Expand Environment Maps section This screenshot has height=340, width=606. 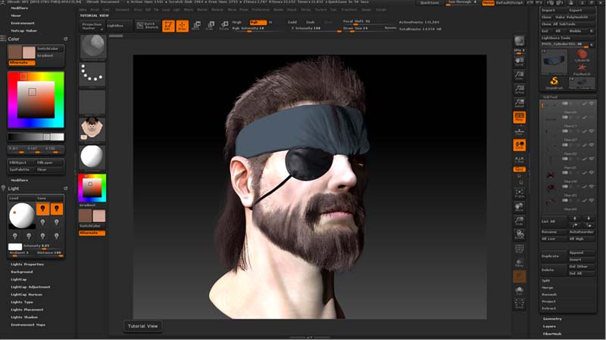coord(28,325)
